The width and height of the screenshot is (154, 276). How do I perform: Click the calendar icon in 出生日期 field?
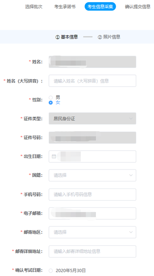click(x=54, y=157)
